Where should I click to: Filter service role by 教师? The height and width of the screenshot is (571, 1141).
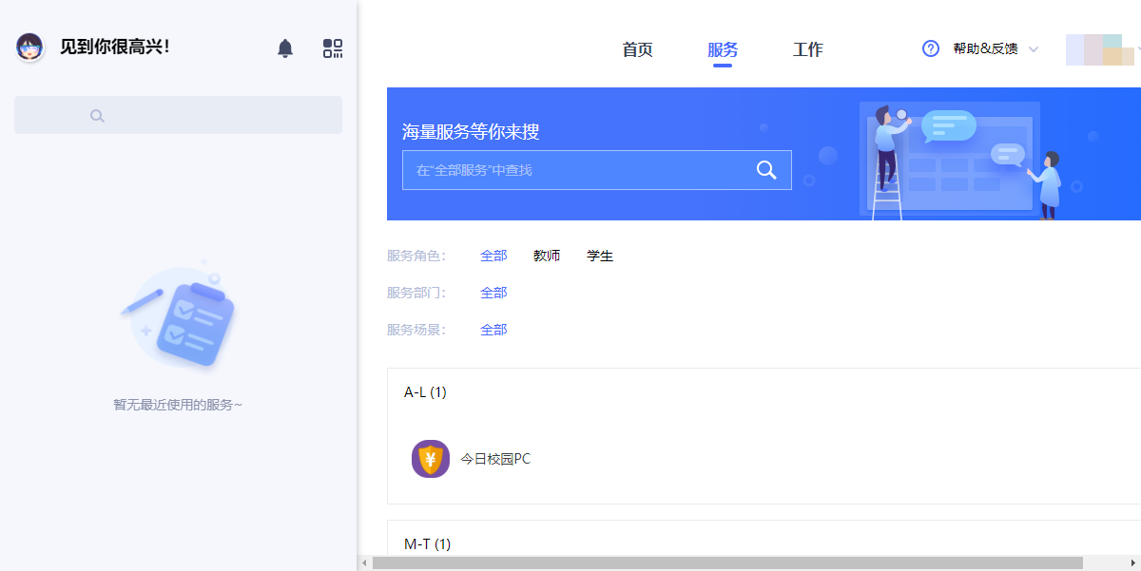pyautogui.click(x=547, y=256)
